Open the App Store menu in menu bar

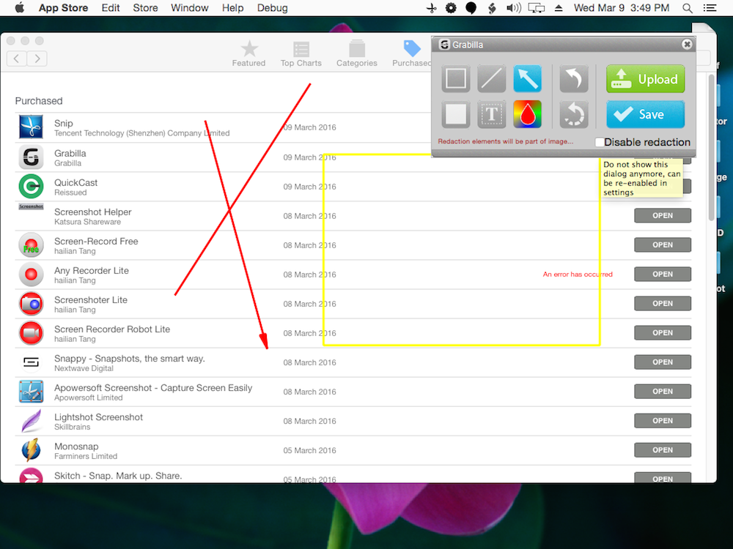pos(63,8)
